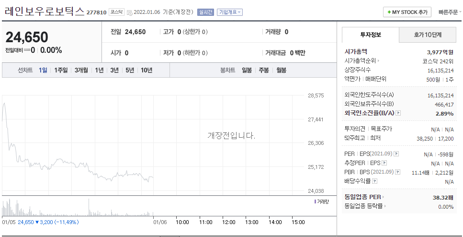
Task: Click the 시가총액 value 3,977억원
Action: (x=440, y=52)
